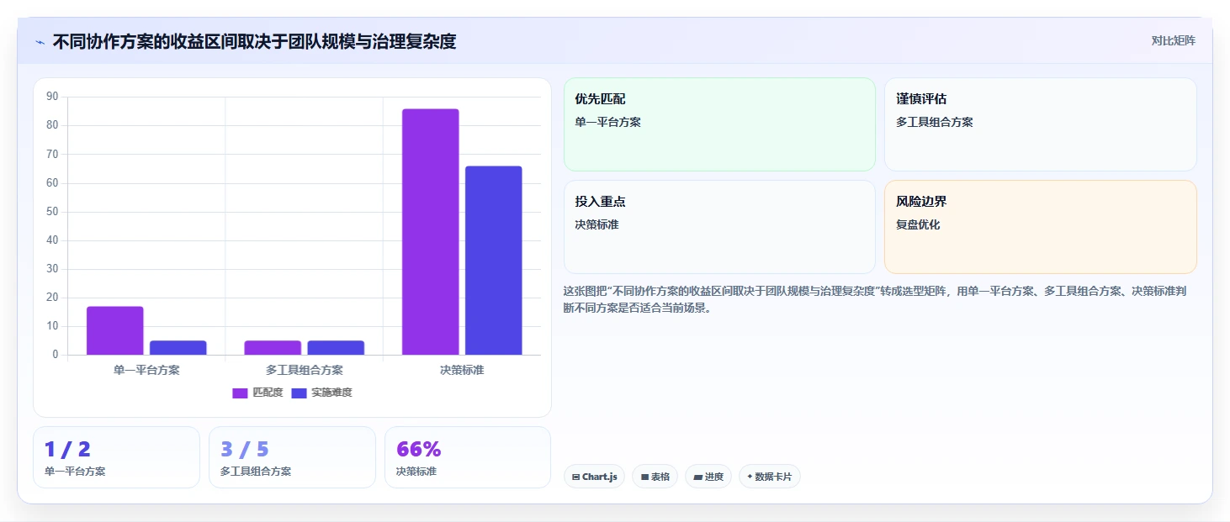Click the 决策标准 x-axis label

(x=462, y=370)
